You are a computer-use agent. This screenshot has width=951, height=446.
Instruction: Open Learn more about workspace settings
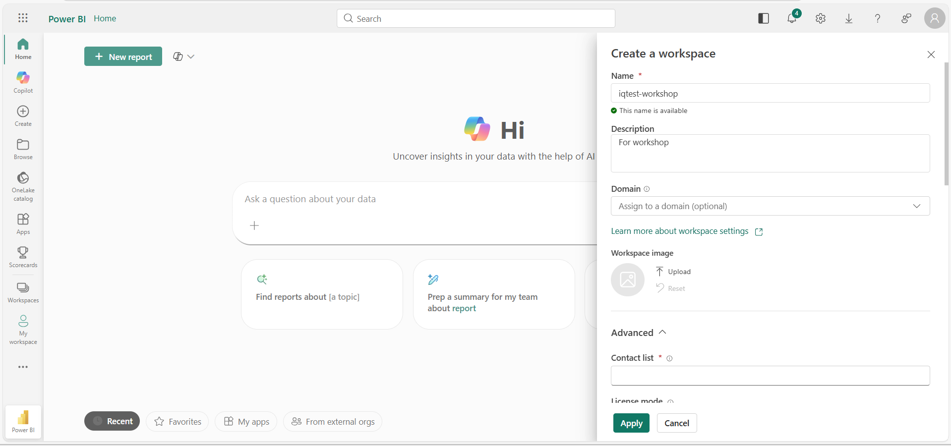click(x=680, y=231)
